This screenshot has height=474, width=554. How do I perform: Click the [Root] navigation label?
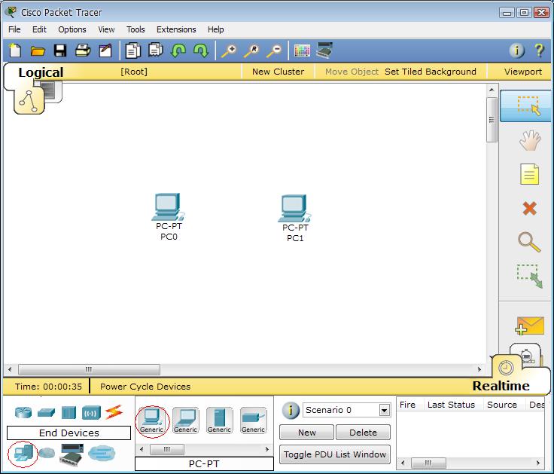pos(134,72)
